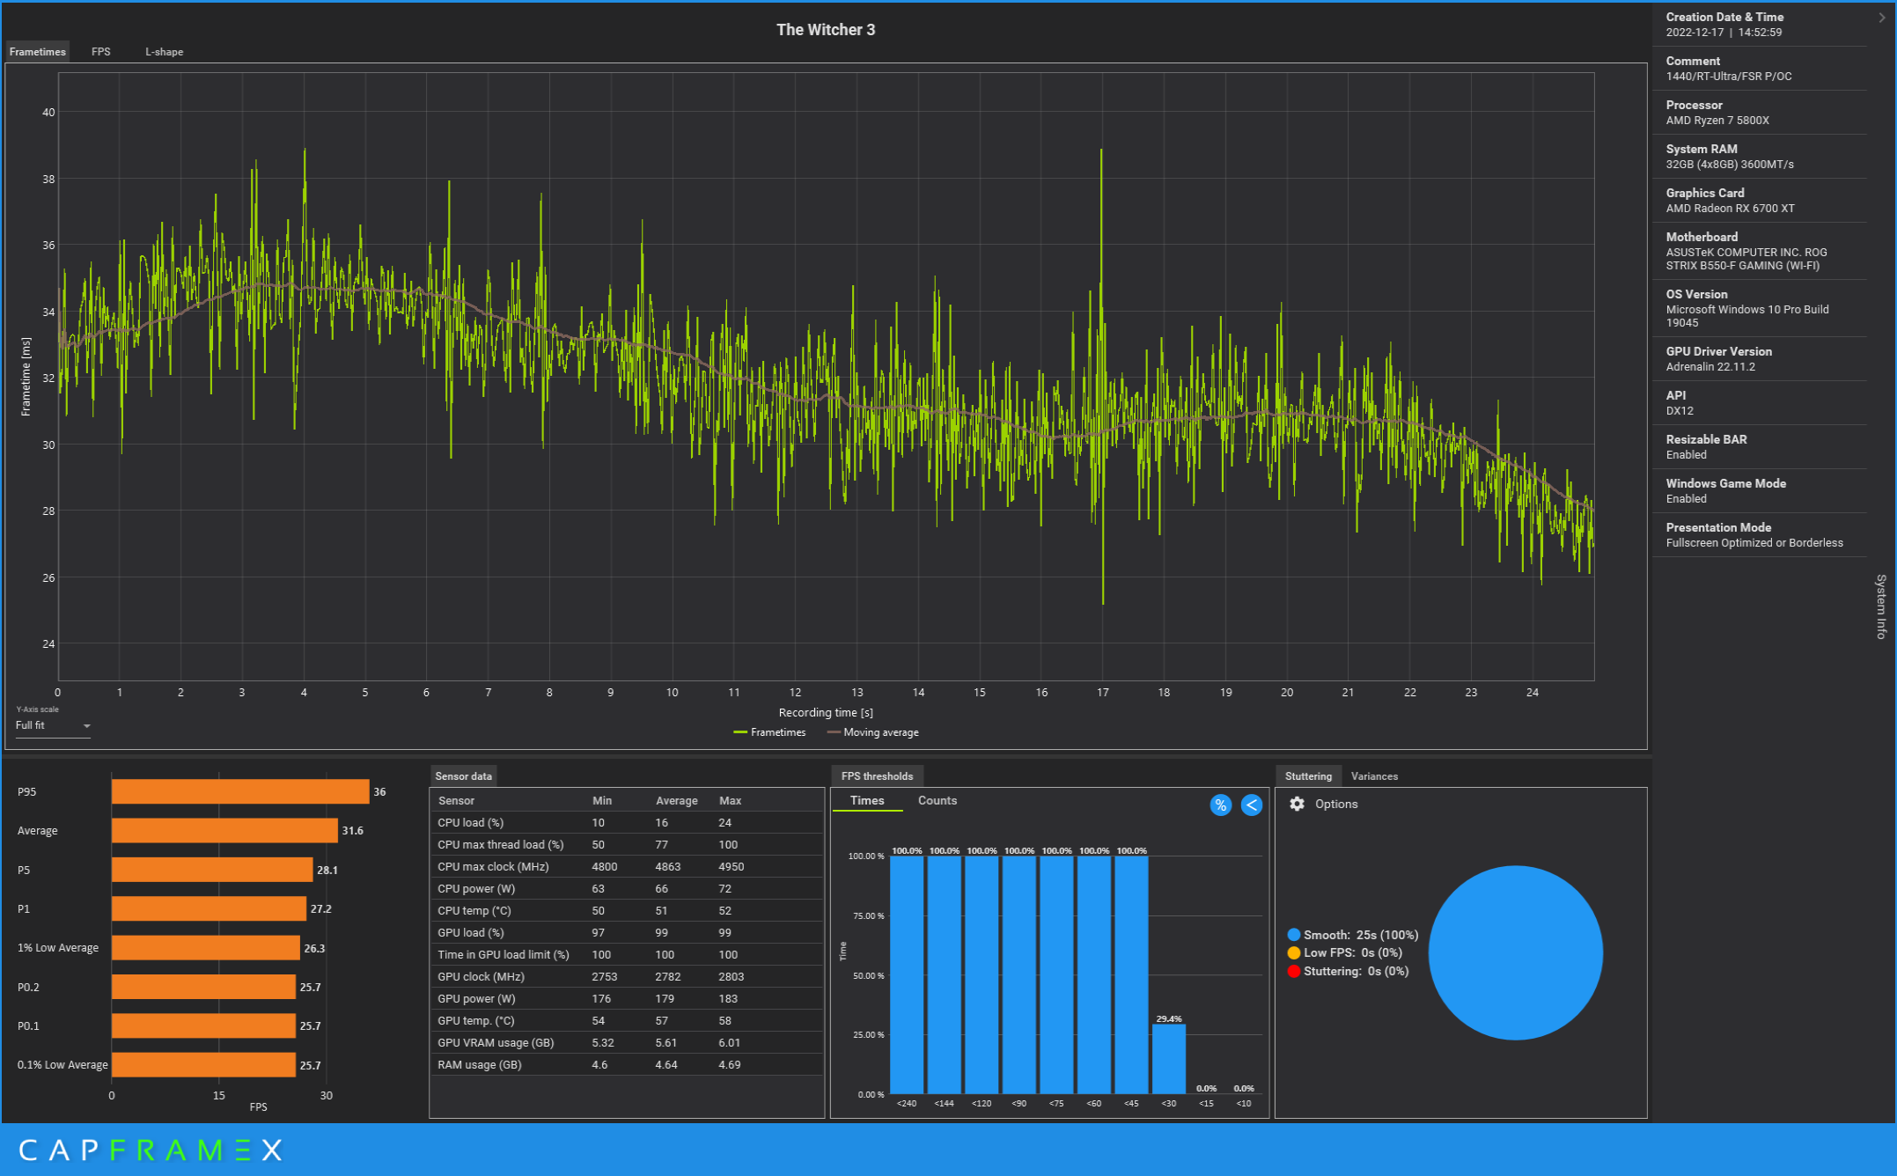
Task: Toggle the Moving average legend entry
Action: coord(872,732)
